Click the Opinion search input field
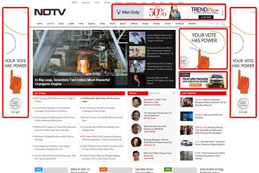The height and width of the screenshot is (173, 259). coord(160,93)
